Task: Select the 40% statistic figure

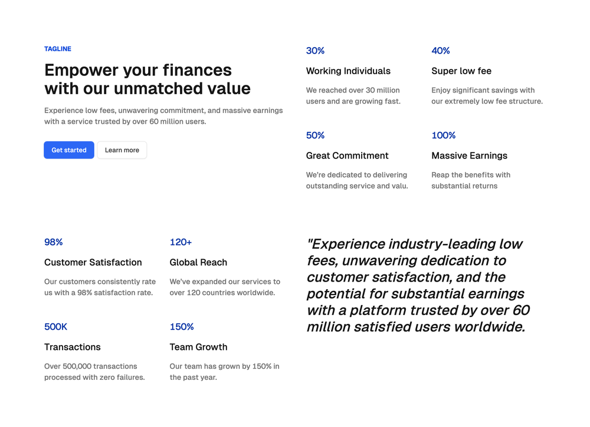Action: (441, 51)
